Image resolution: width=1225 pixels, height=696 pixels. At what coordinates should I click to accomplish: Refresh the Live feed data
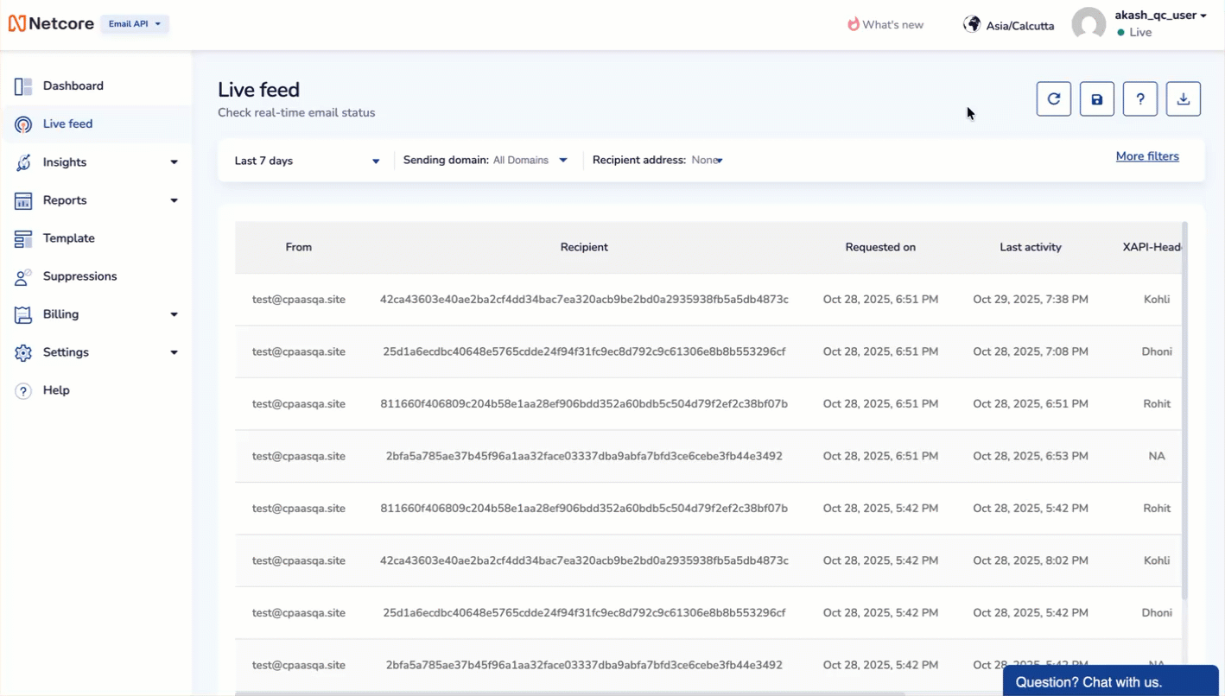(x=1053, y=98)
